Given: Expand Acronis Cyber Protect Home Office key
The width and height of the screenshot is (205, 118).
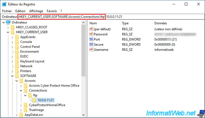Looking at the screenshot, I should [21, 86].
